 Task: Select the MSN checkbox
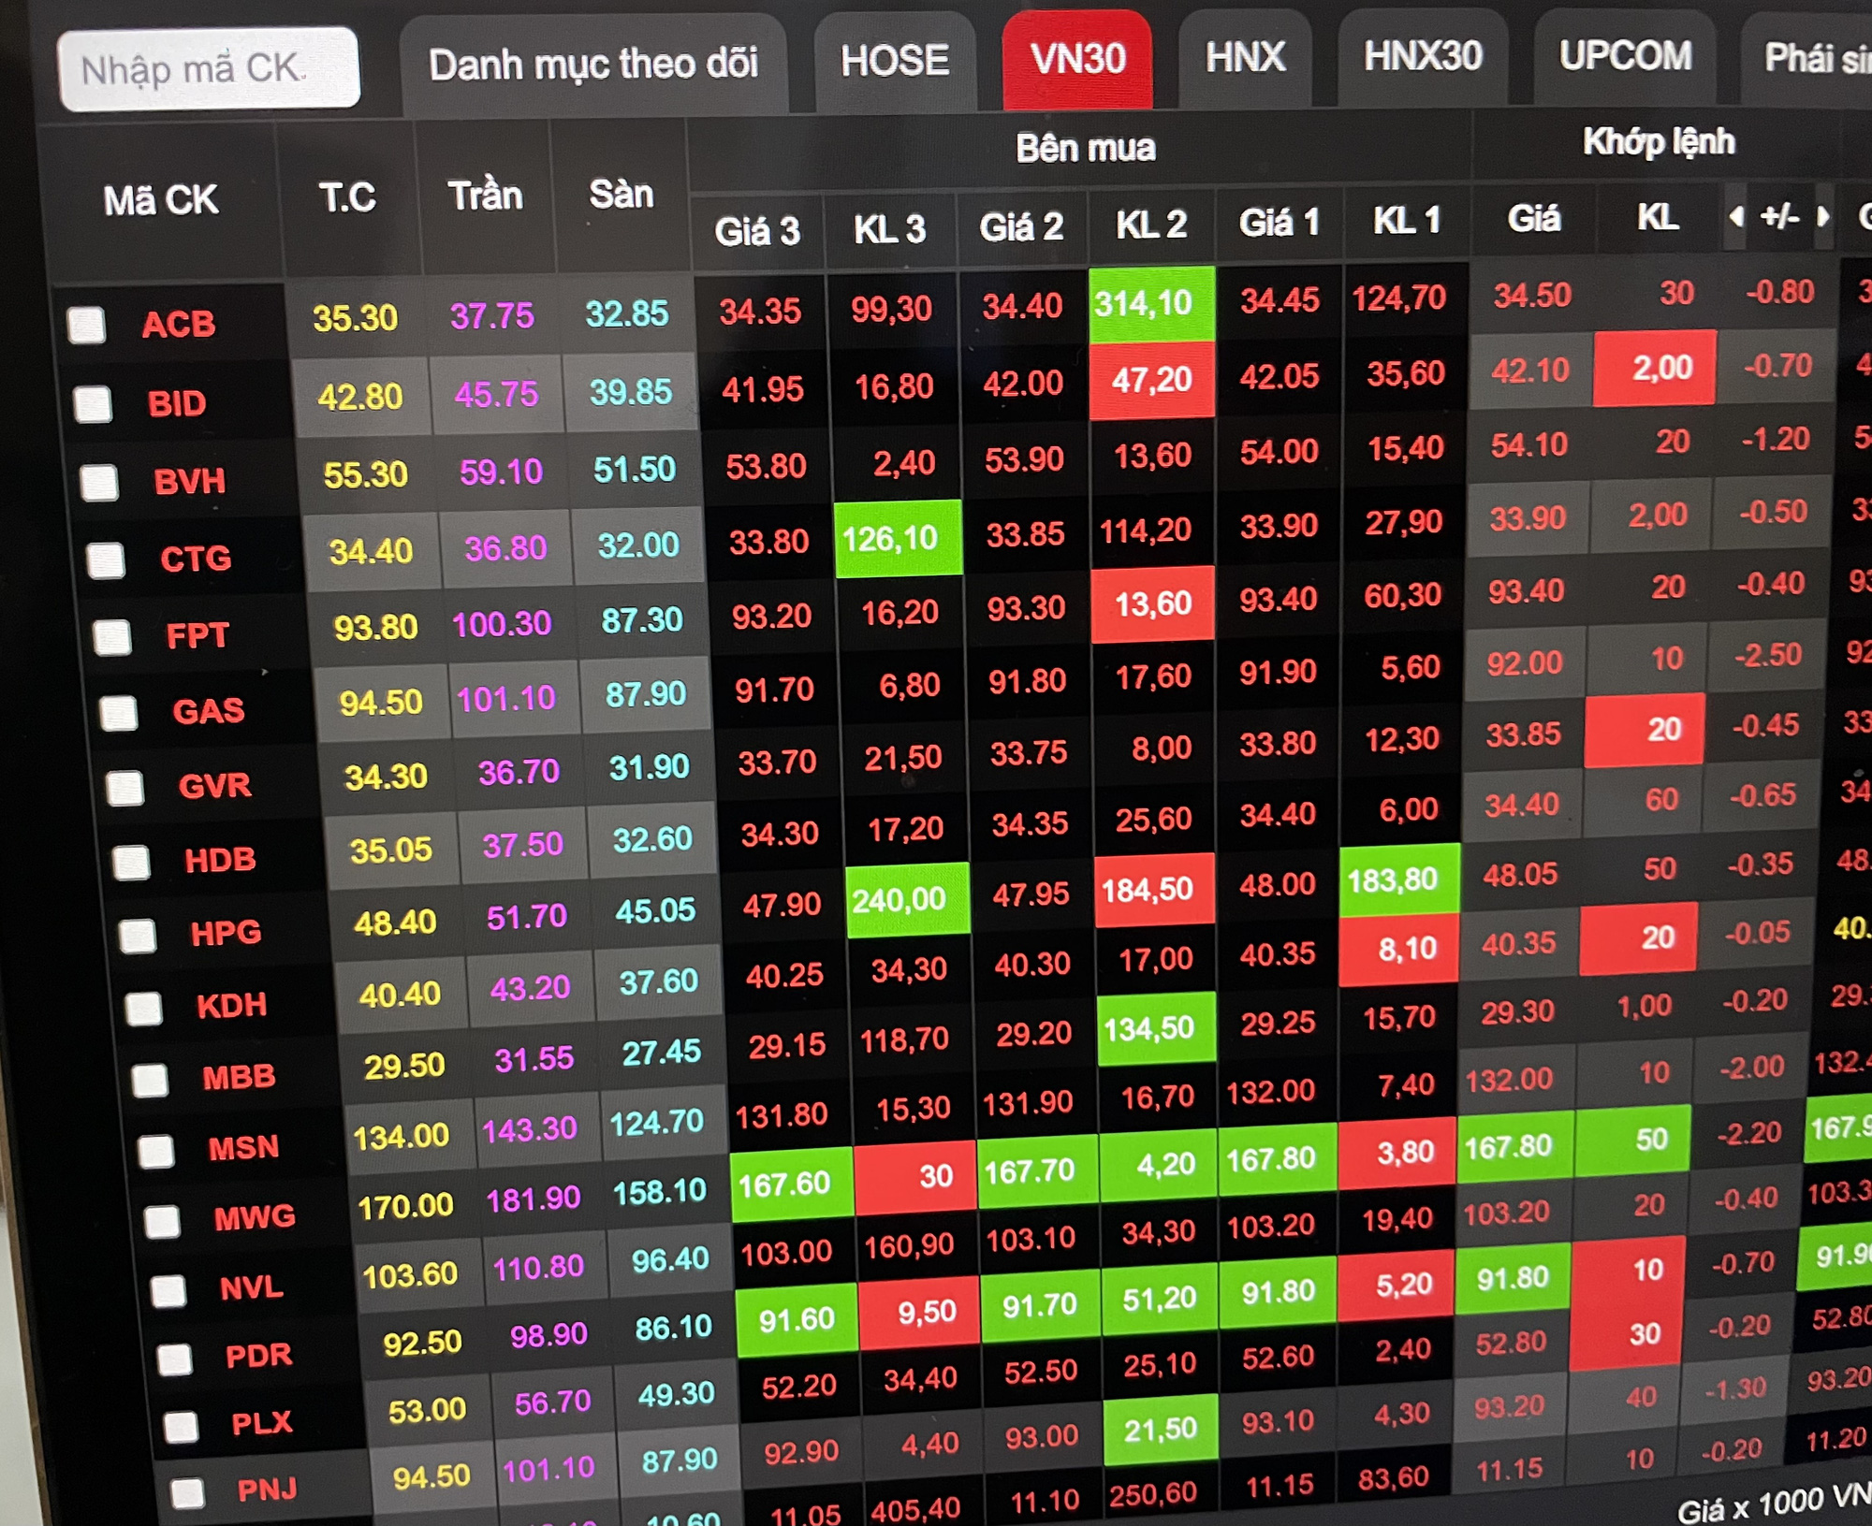click(156, 1150)
